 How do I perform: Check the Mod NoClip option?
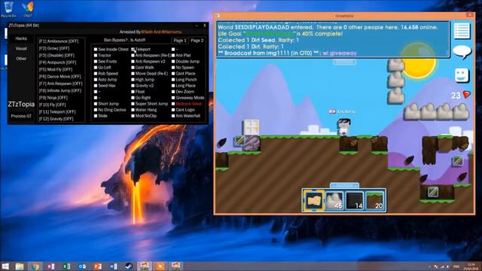point(133,116)
